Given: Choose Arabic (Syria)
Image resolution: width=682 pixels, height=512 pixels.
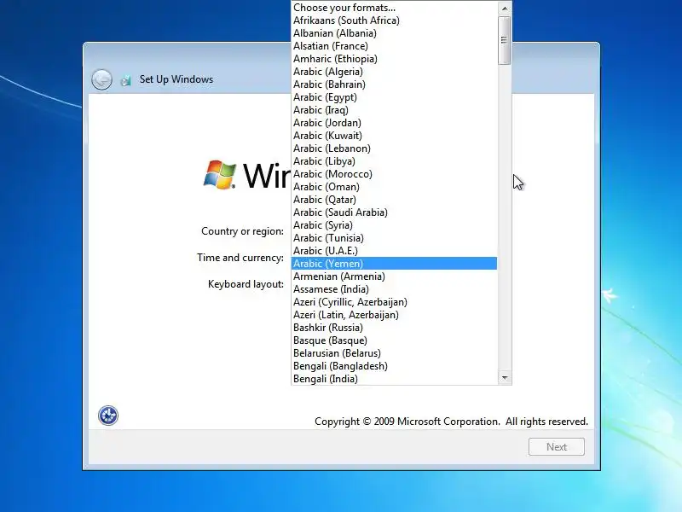Looking at the screenshot, I should click(x=394, y=225).
